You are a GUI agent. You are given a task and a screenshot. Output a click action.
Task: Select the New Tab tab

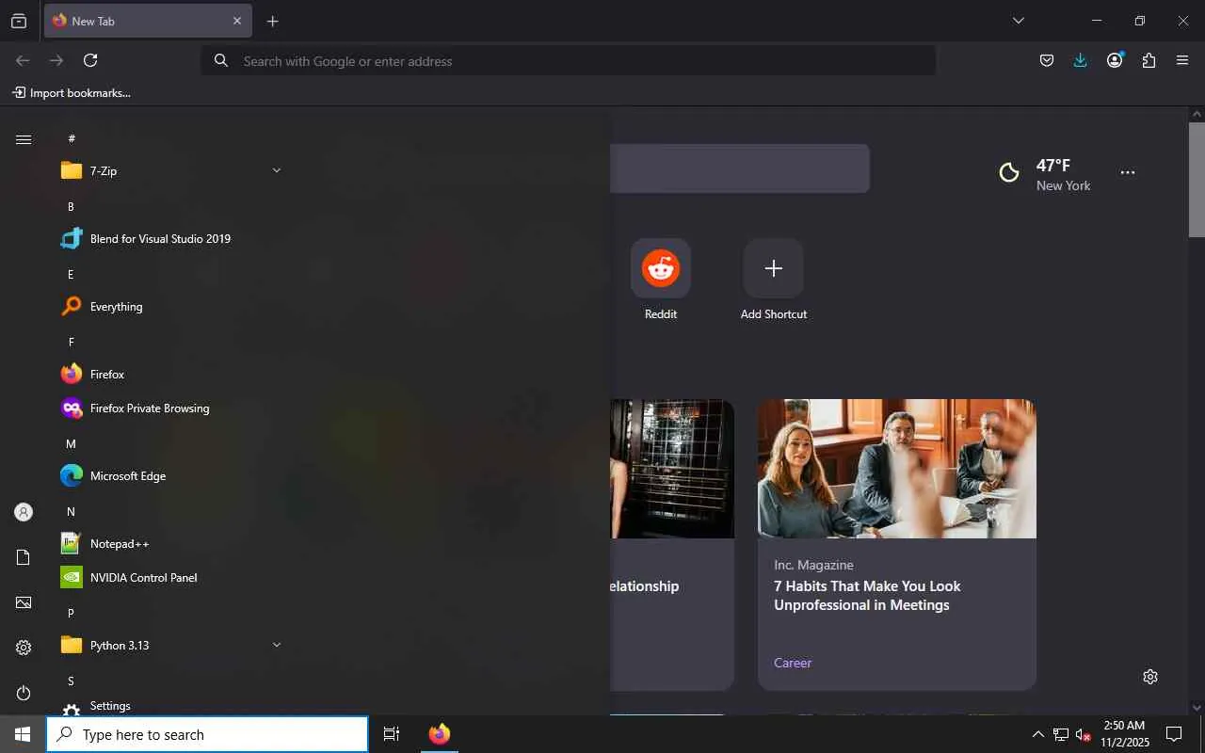pos(148,21)
